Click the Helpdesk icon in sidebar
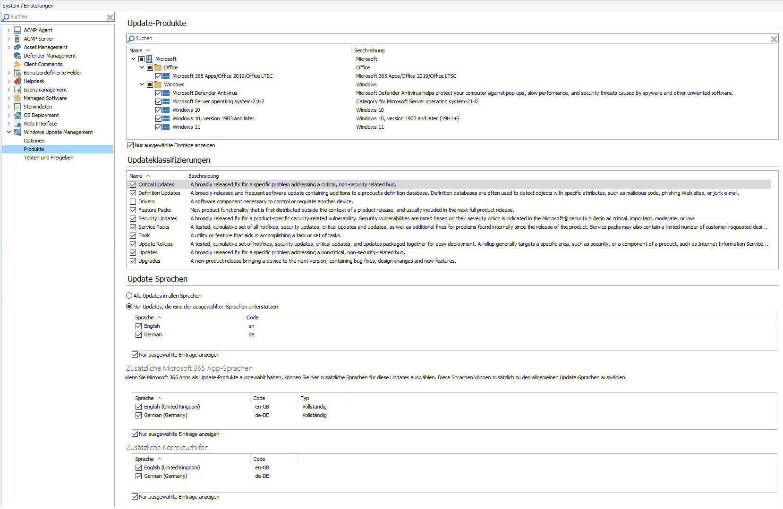783x509 pixels. (x=17, y=81)
